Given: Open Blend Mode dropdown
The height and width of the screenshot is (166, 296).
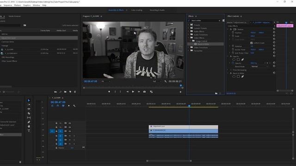Looking at the screenshot, I should (259, 66).
